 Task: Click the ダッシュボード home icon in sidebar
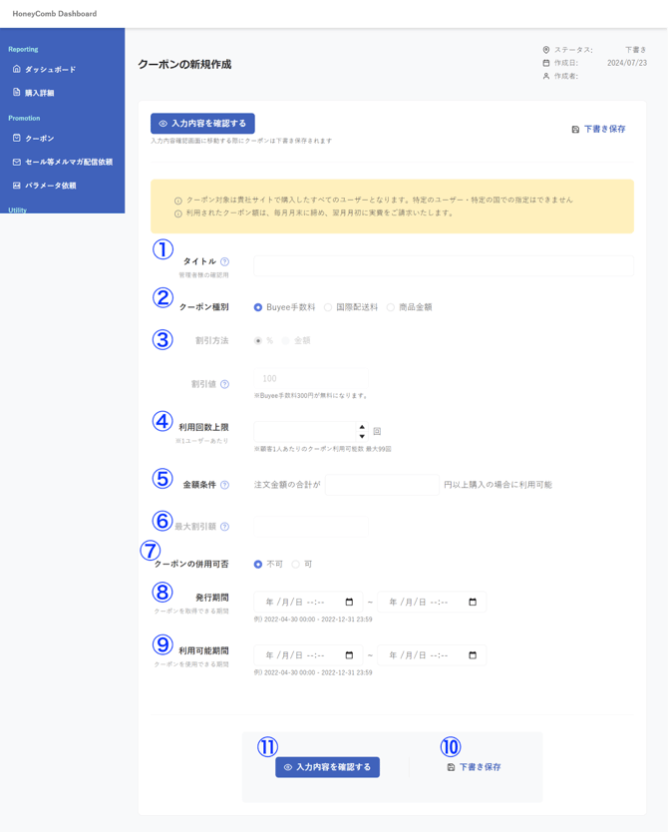pyautogui.click(x=16, y=69)
